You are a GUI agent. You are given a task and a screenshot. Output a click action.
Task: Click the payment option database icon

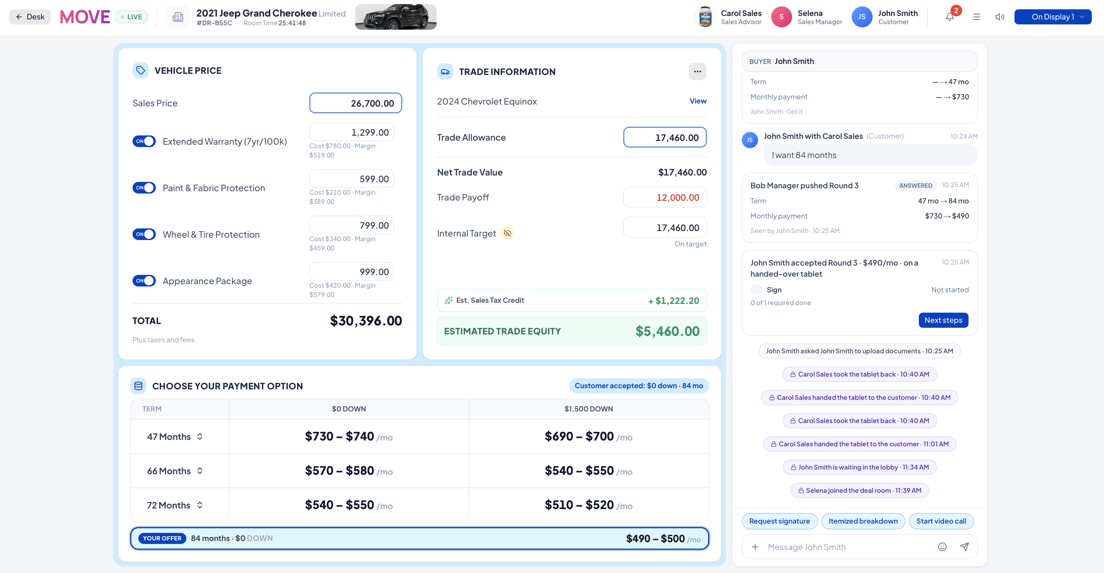tap(138, 386)
